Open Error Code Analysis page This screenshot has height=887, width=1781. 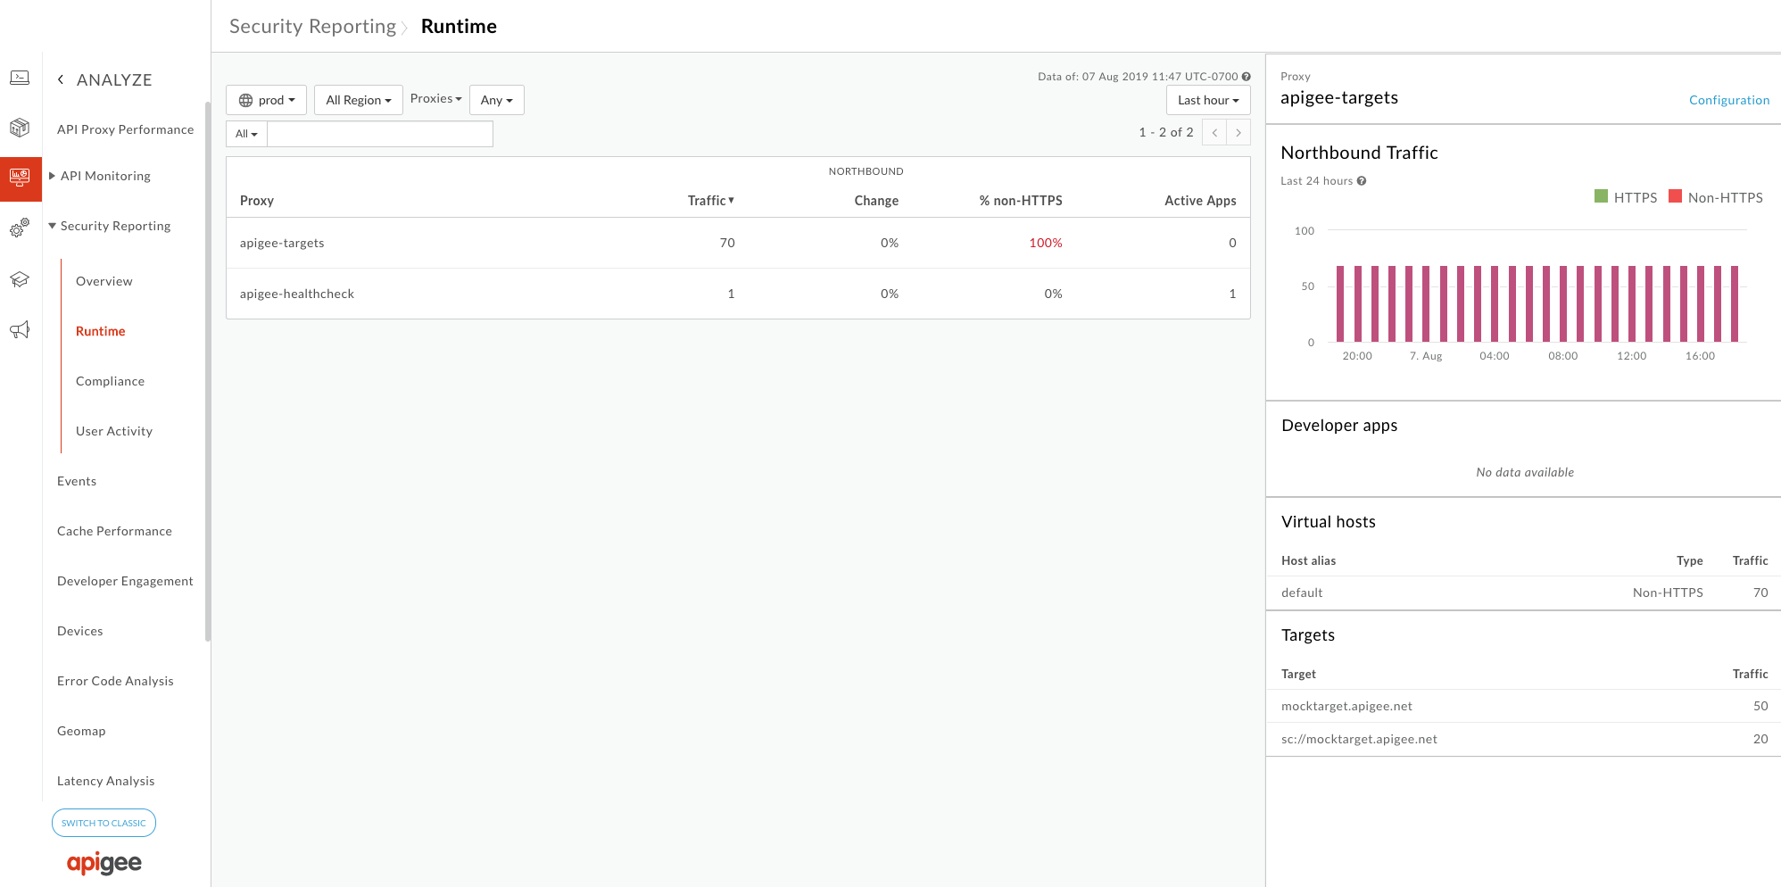tap(116, 681)
